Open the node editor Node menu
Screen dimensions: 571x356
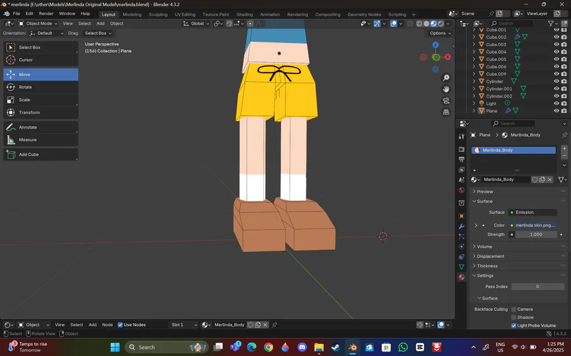point(107,325)
